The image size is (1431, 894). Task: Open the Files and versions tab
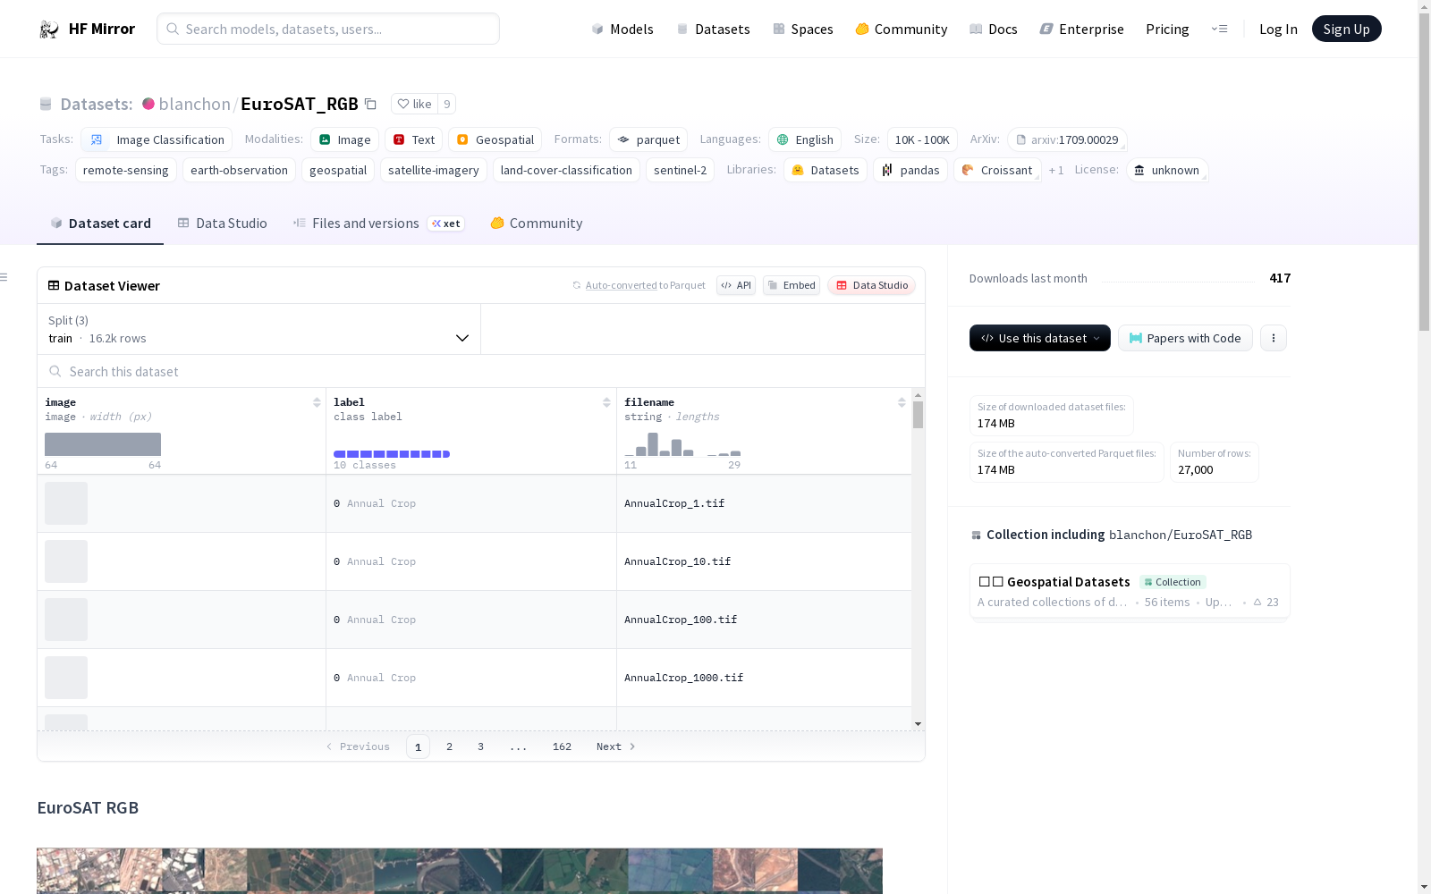[x=378, y=223]
